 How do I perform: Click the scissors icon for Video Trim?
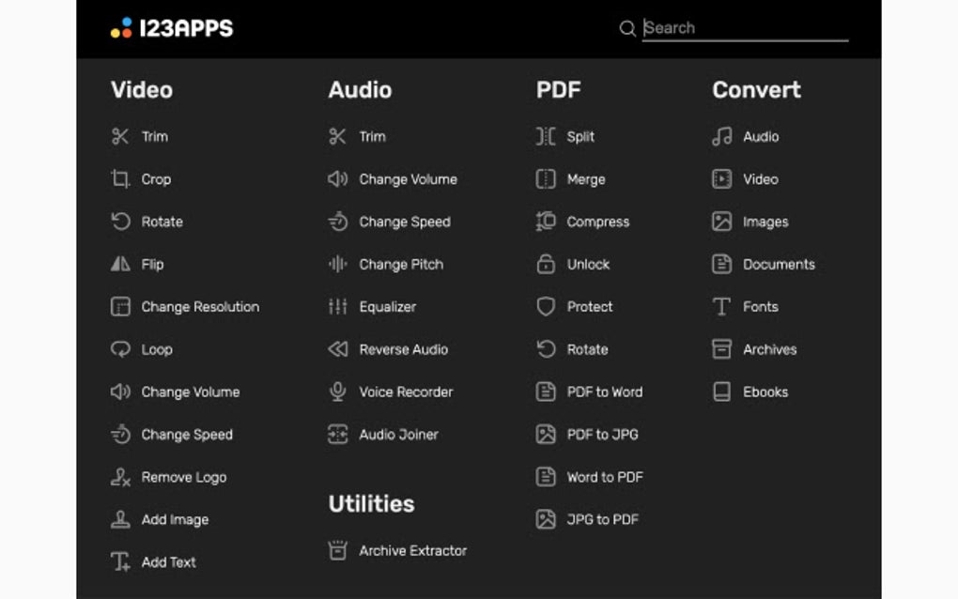point(120,137)
